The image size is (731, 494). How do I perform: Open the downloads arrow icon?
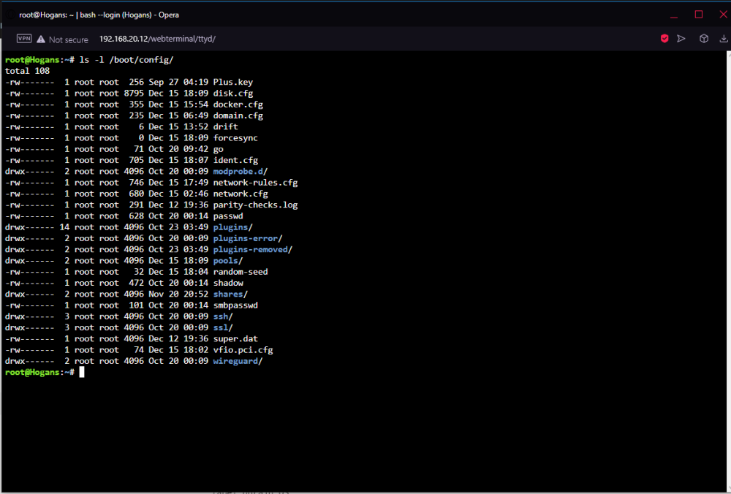724,39
